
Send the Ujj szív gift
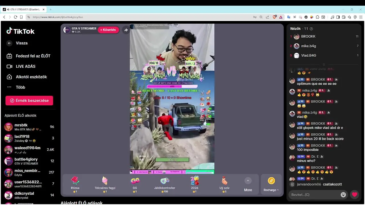click(225, 184)
